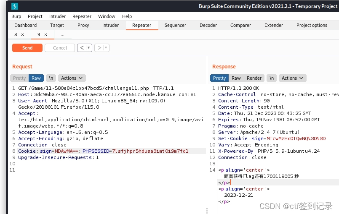
Task: Switch to the Dashboard tab
Action: (x=26, y=25)
